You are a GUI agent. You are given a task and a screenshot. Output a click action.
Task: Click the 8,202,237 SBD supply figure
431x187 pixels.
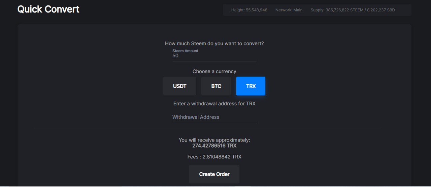point(381,10)
